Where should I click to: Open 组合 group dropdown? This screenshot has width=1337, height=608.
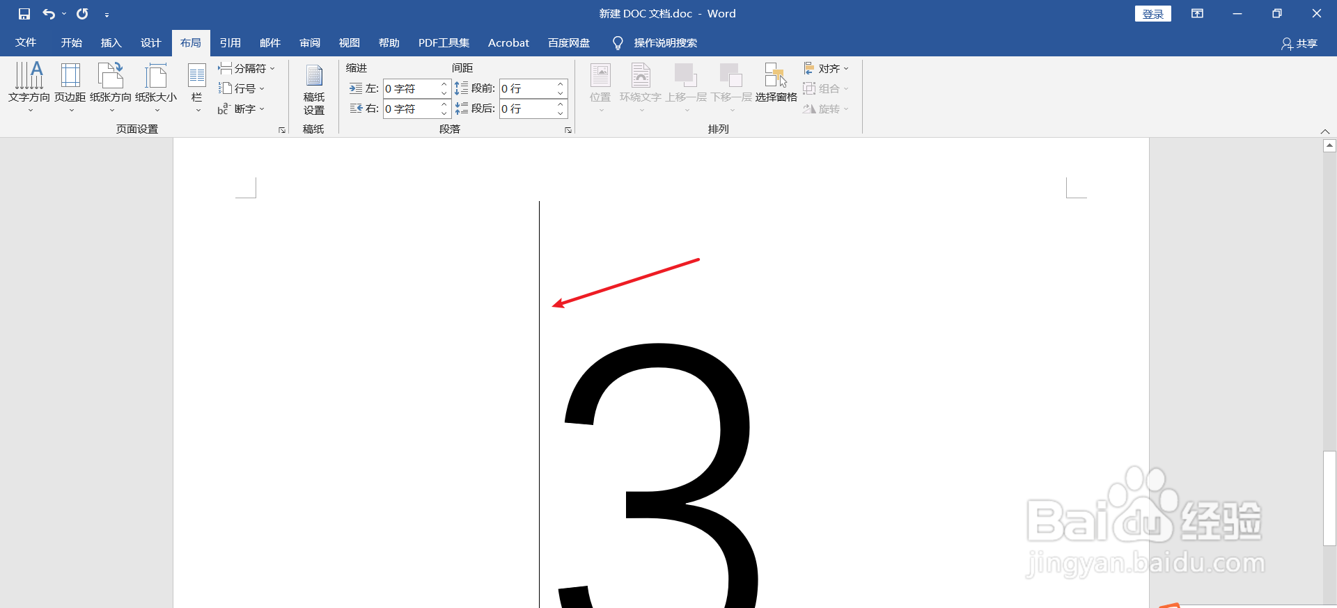point(826,88)
